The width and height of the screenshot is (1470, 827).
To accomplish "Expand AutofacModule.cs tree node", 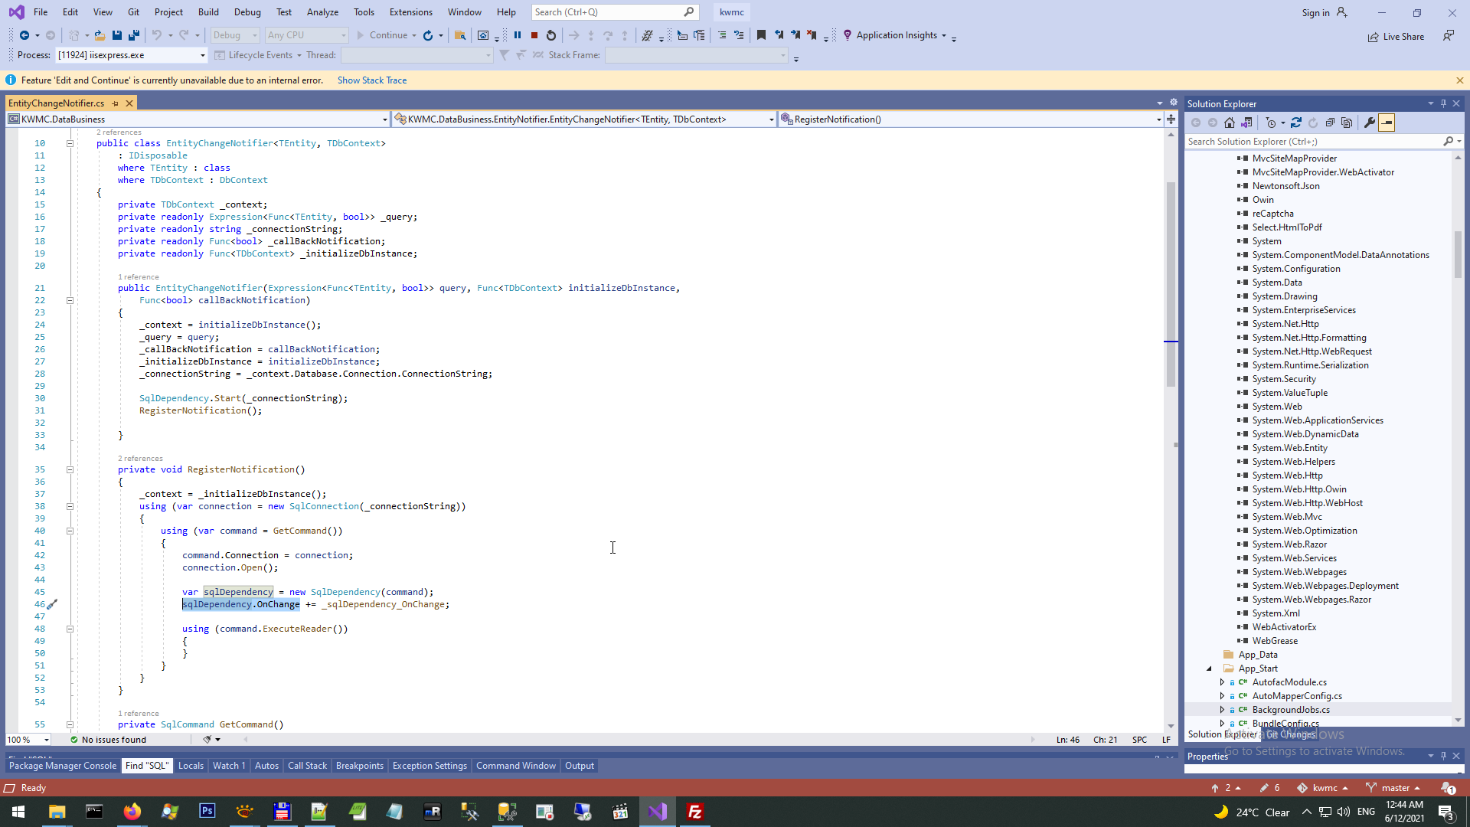I will pos(1222,682).
